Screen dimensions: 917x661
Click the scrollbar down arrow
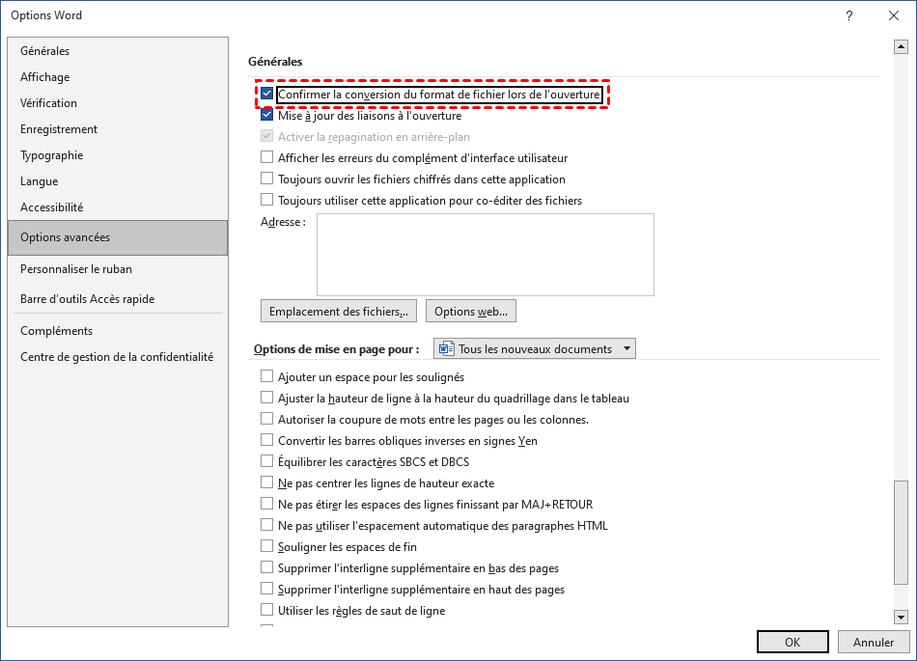902,617
